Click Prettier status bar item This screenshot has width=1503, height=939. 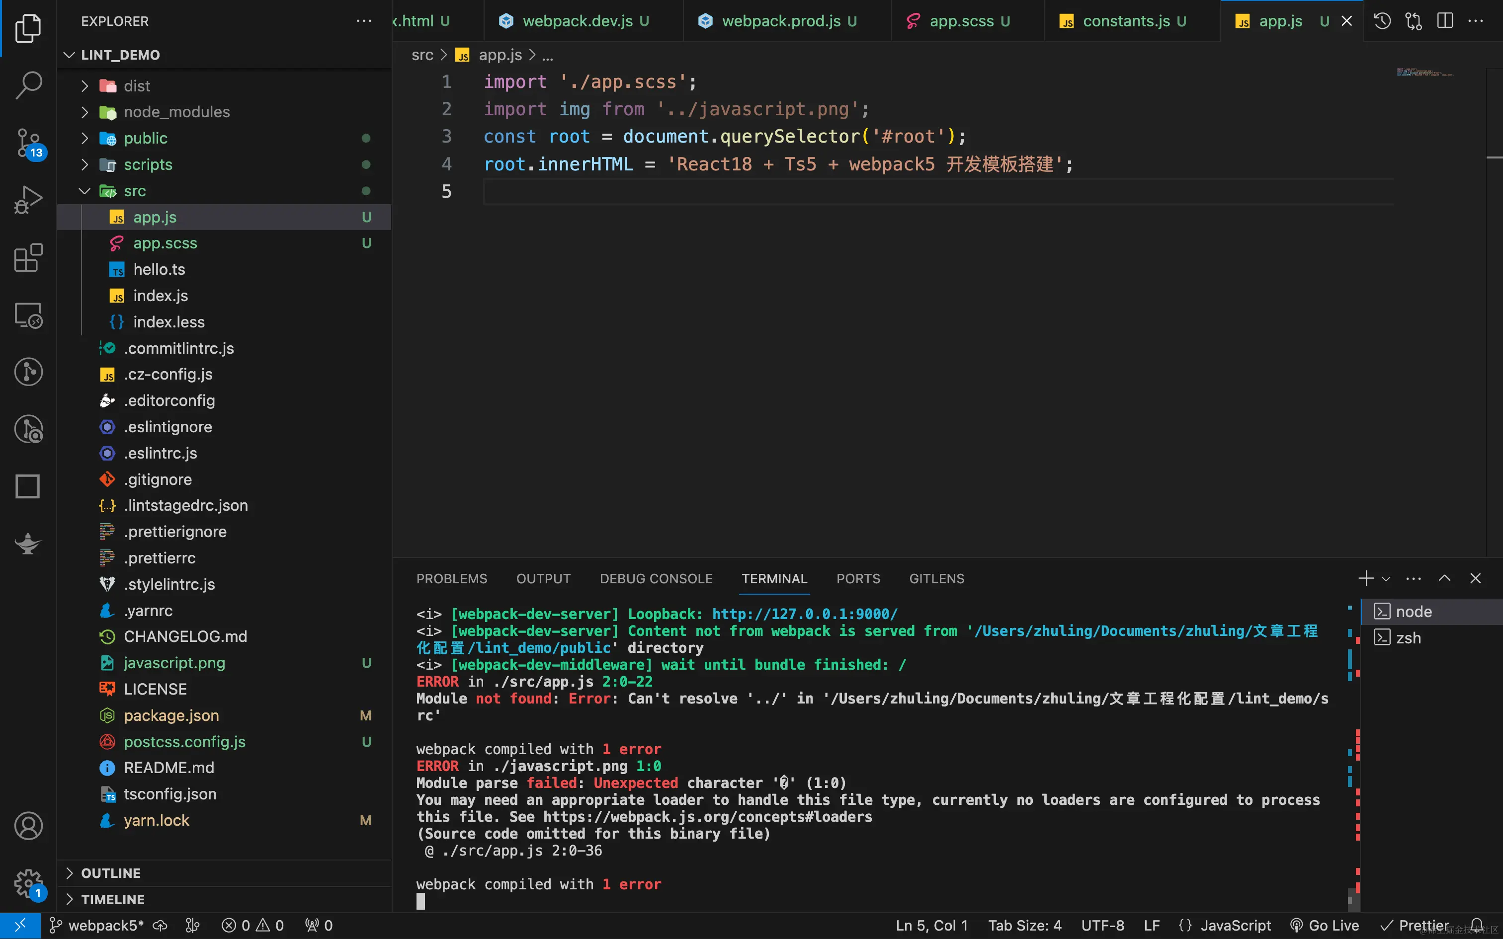click(1414, 925)
